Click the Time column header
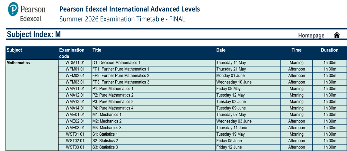This screenshot has width=347, height=151. click(296, 50)
